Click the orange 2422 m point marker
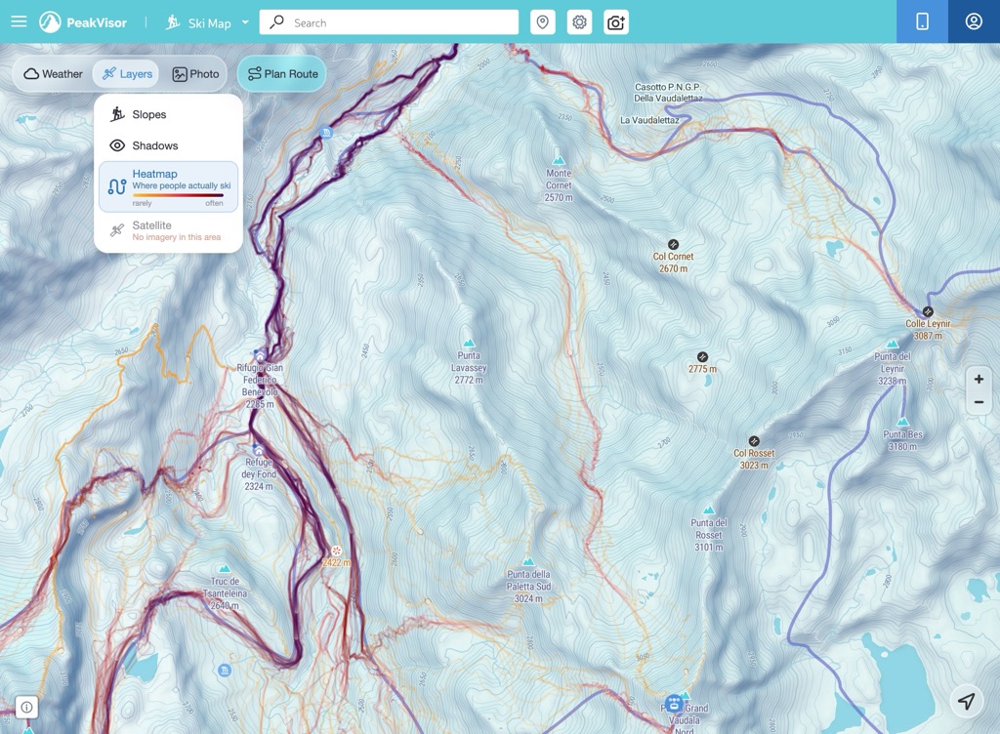1000x734 pixels. pyautogui.click(x=337, y=550)
